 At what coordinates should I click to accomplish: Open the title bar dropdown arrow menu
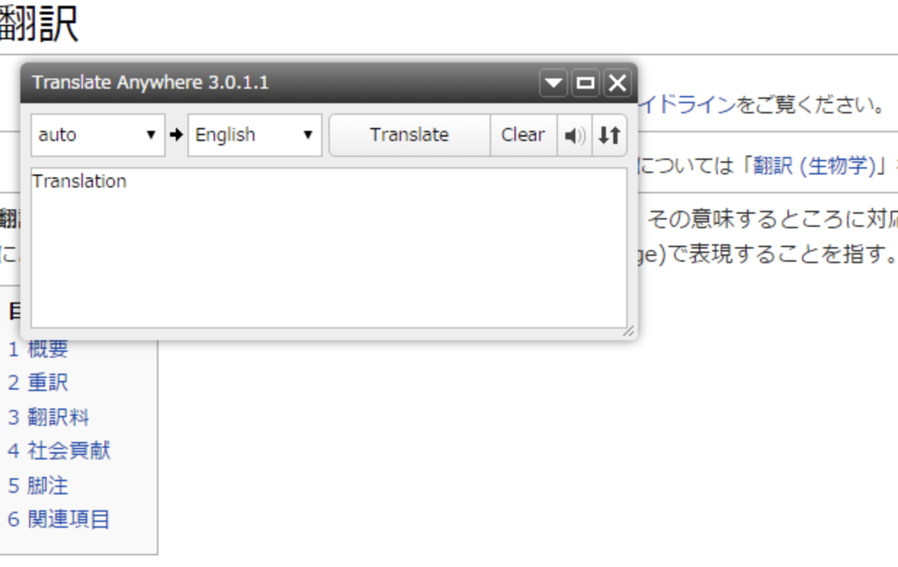point(553,83)
